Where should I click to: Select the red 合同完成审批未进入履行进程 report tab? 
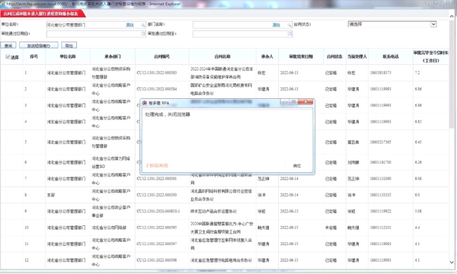point(43,14)
